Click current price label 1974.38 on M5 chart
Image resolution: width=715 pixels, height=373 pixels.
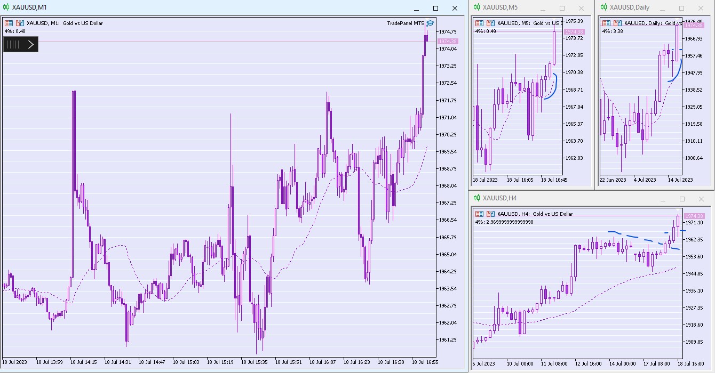coord(574,32)
